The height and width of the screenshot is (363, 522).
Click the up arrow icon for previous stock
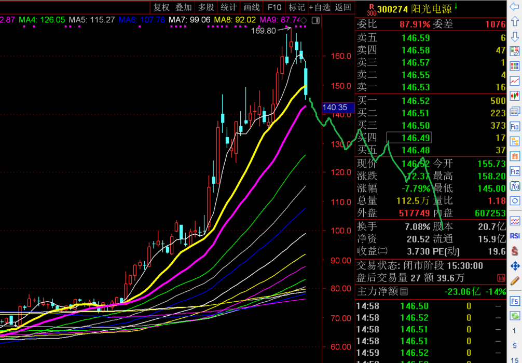coord(515,21)
